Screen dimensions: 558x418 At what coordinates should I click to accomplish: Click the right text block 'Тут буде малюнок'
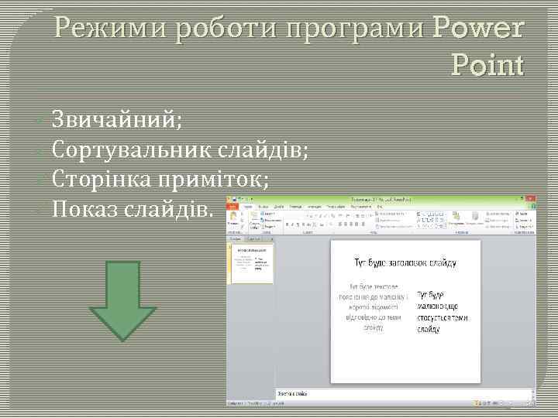(x=443, y=312)
